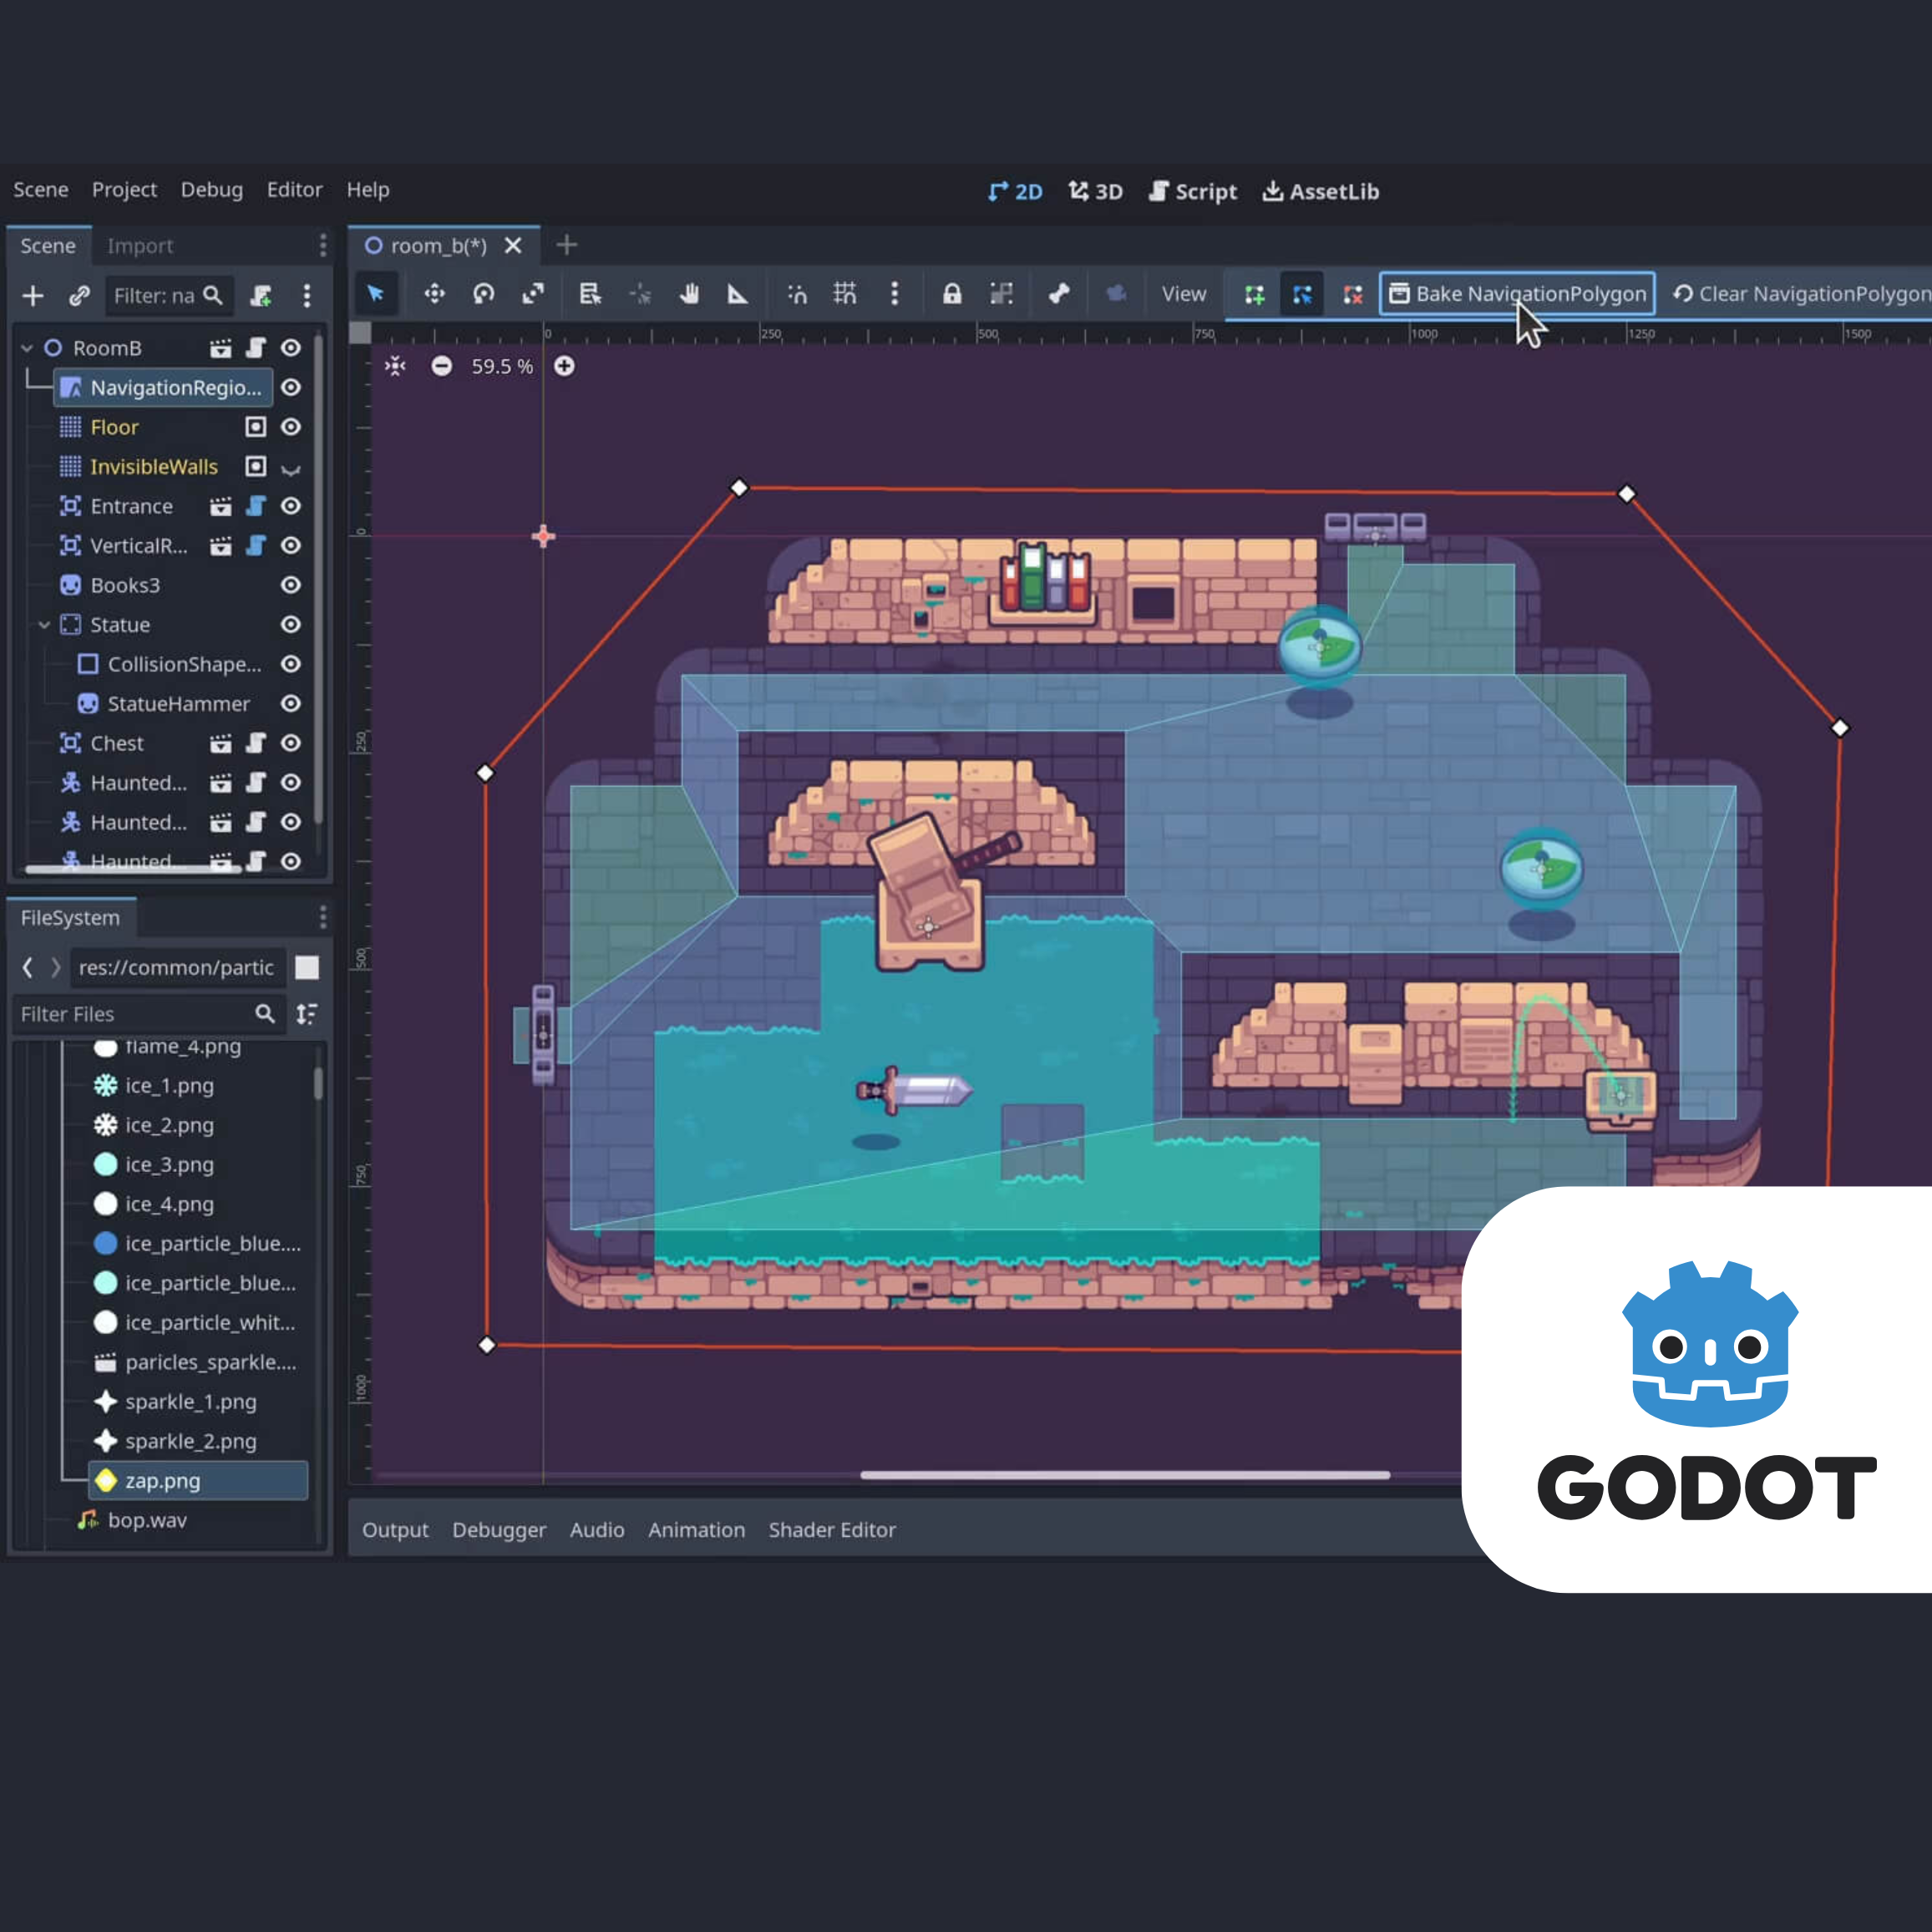Open the AssetLib workspace

click(x=1321, y=191)
